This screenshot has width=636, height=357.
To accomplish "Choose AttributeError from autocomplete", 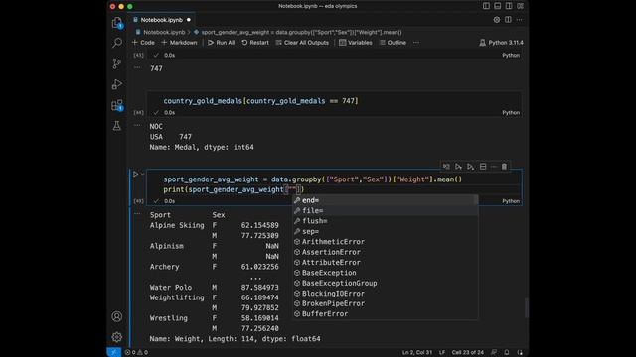I will [x=386, y=262].
